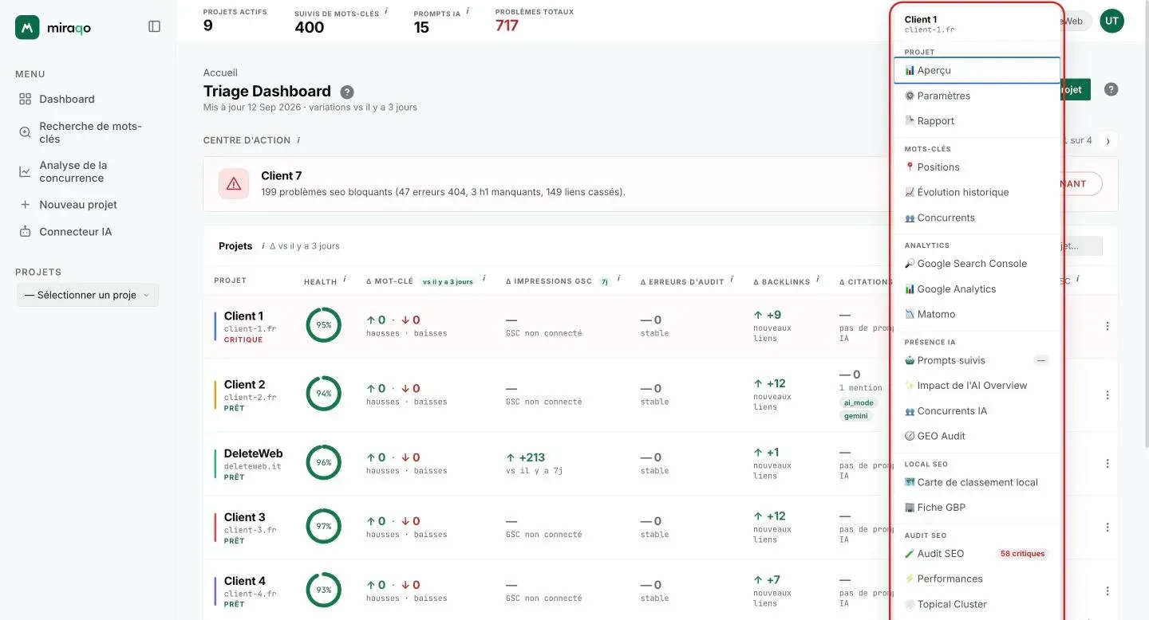Click the help icon beside Triage Dashboard
Viewport: 1149px width, 620px height.
click(347, 92)
